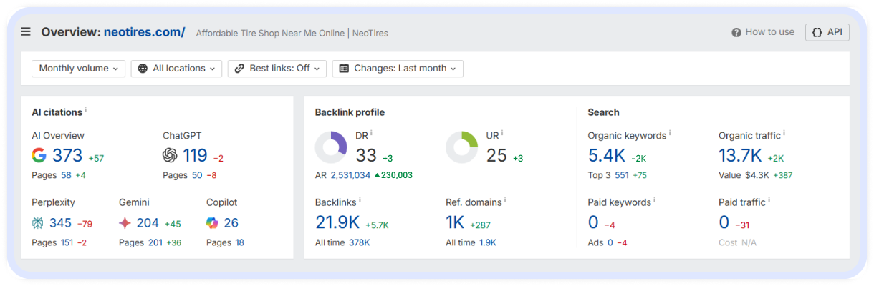Open the neotires.com/ link in the title

[144, 32]
